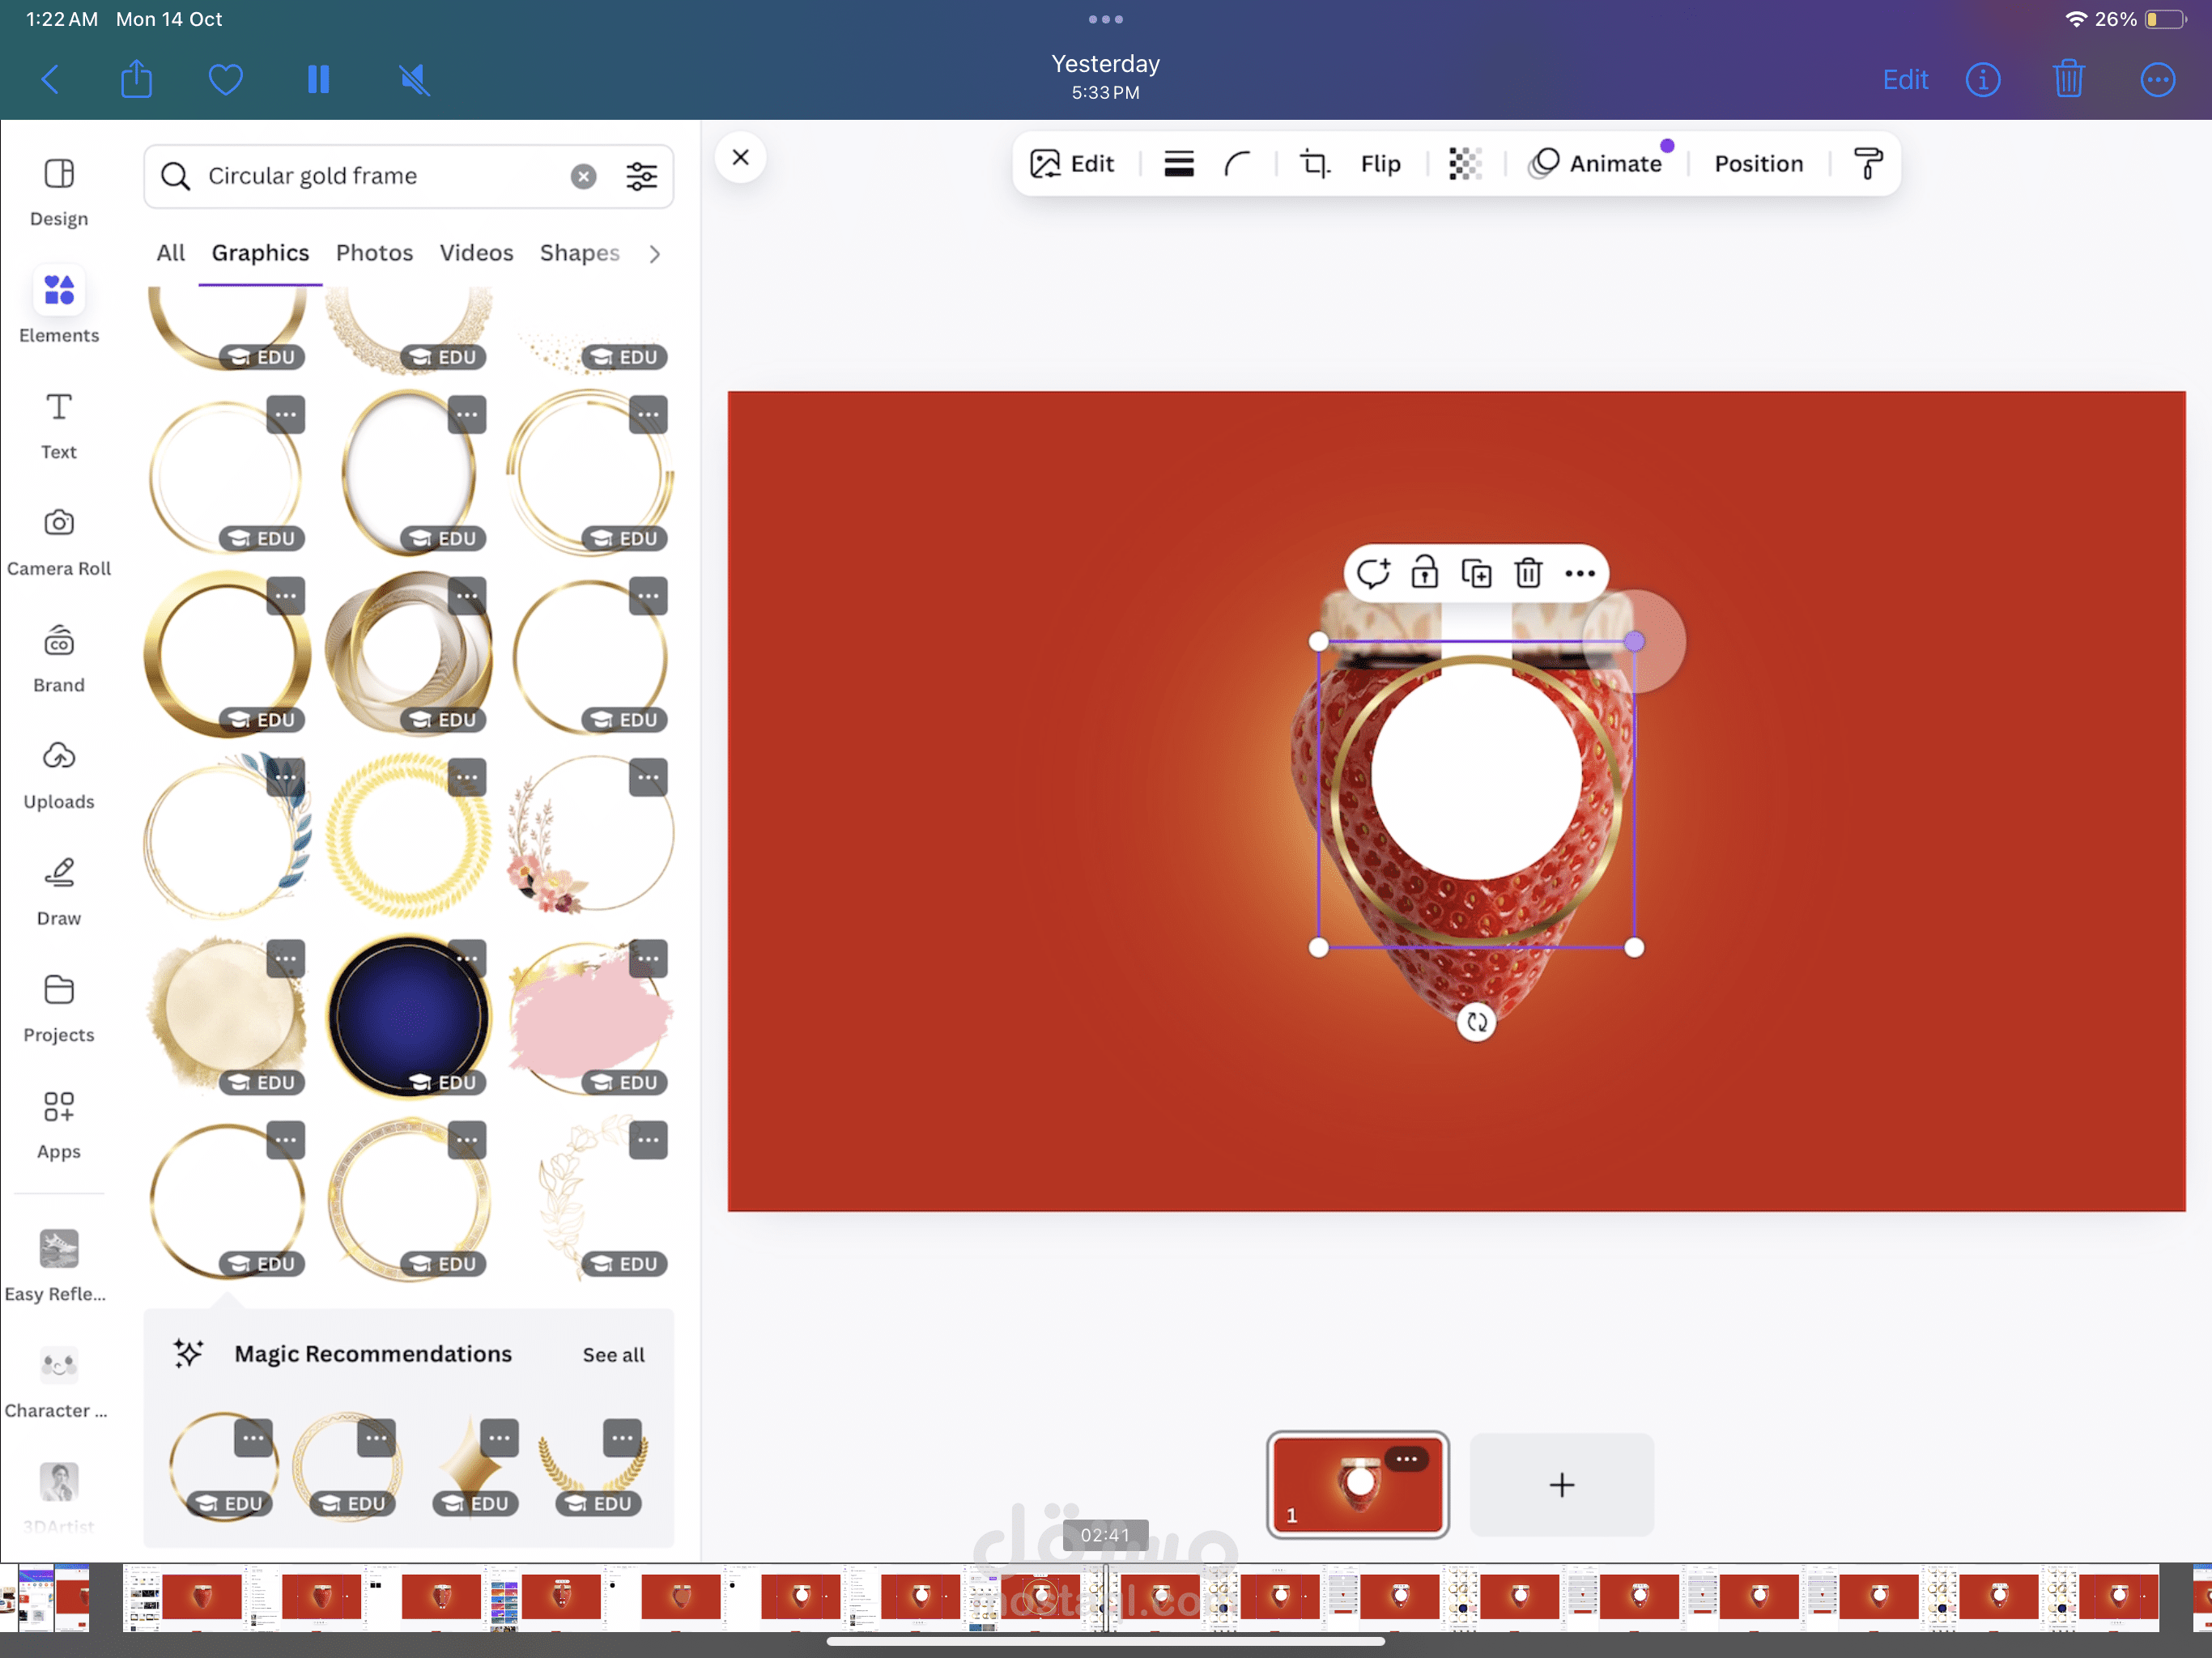Open more options on floating toolbar
Screen dimensions: 2212x1658
(1579, 574)
